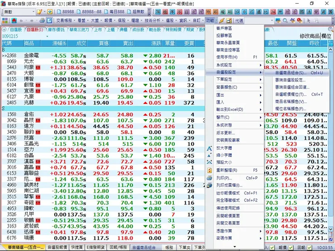Choose 自選商品組合(S)... menu entry
Viewport: 335px width, 251px height.
point(297,73)
